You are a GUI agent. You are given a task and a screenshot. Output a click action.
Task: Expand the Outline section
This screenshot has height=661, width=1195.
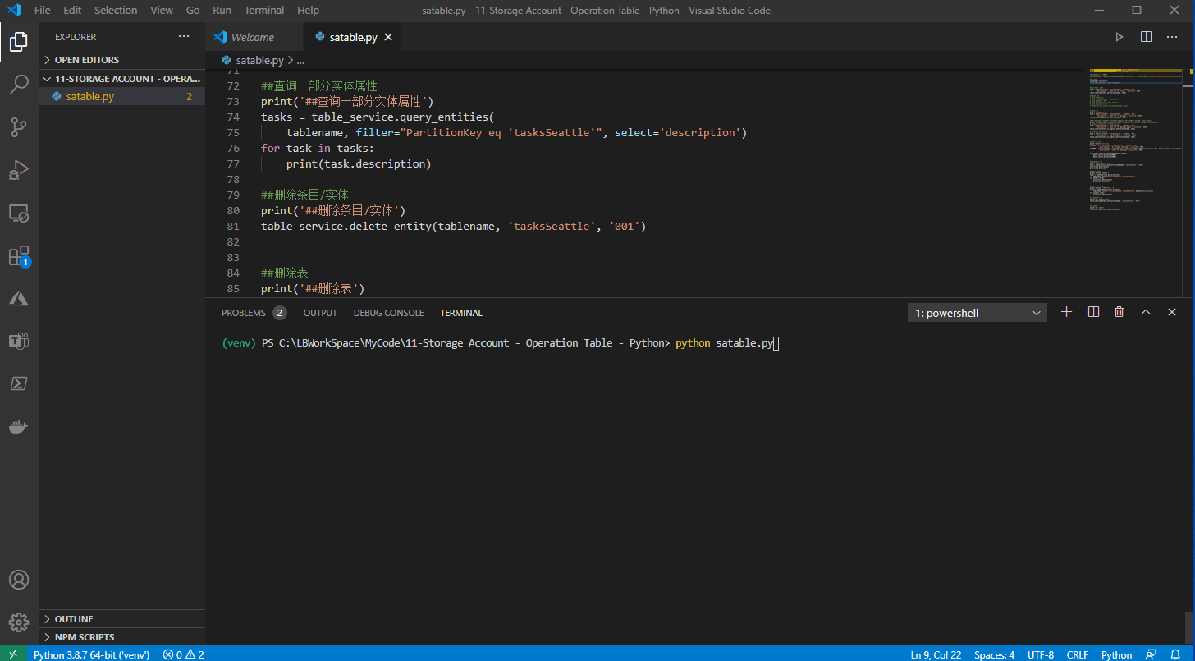(x=74, y=619)
